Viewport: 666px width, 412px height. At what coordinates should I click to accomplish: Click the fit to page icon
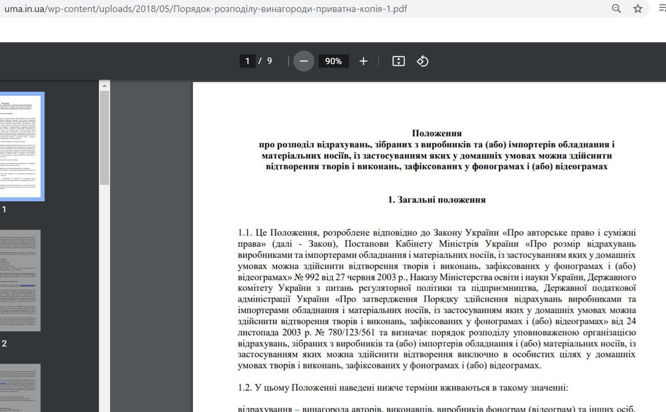click(x=398, y=61)
